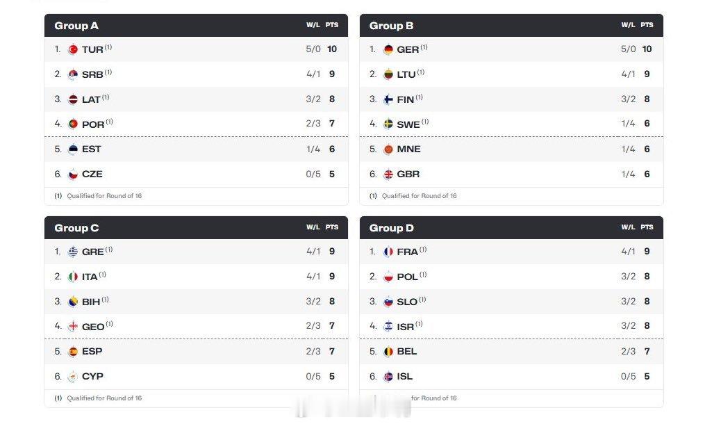Screen dimensions: 705x424
Task: Select the ITA team name in Group C
Action: click(90, 277)
